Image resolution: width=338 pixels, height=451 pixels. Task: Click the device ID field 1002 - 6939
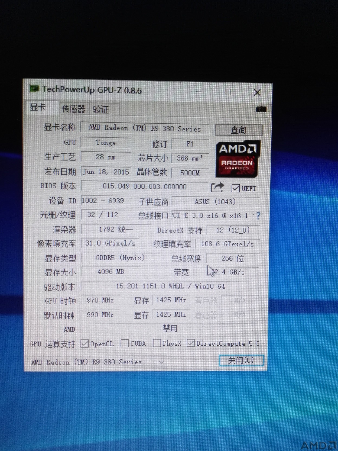click(103, 201)
